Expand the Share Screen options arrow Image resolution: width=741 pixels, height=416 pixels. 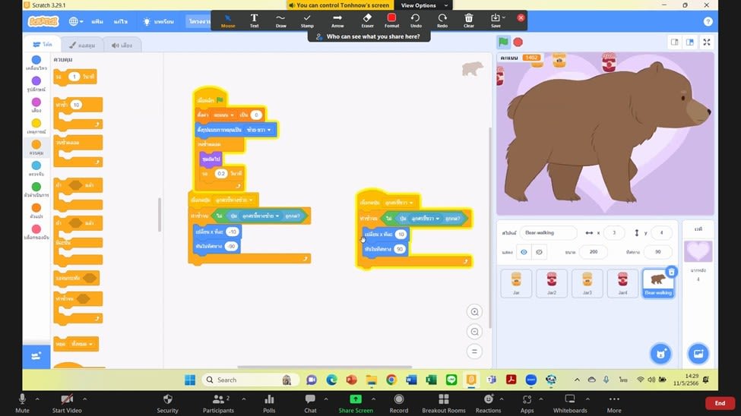pyautogui.click(x=373, y=399)
